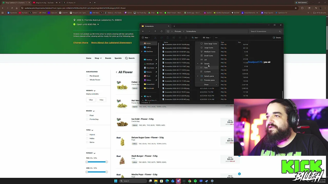Open Brands in Surterra navigation
328x184 pixels.
click(108, 58)
